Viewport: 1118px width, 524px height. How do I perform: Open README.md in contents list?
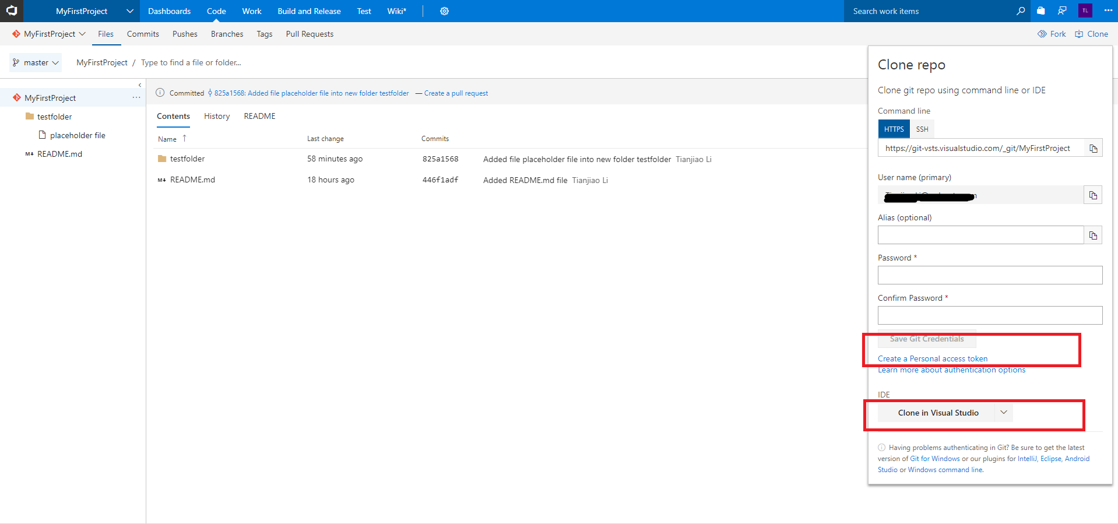tap(192, 180)
